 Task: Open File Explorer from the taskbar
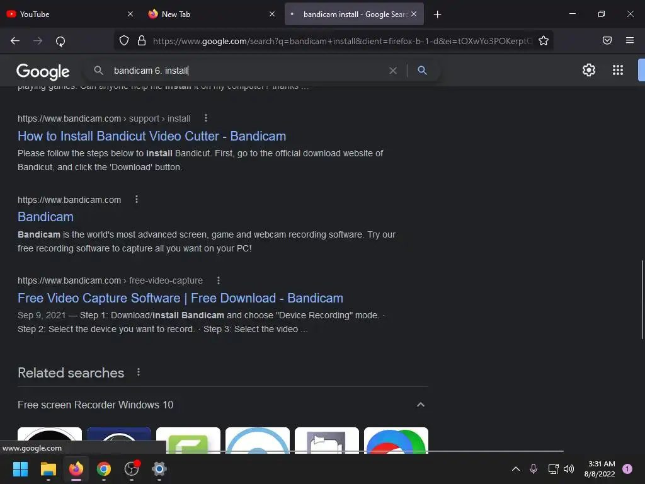click(x=48, y=469)
